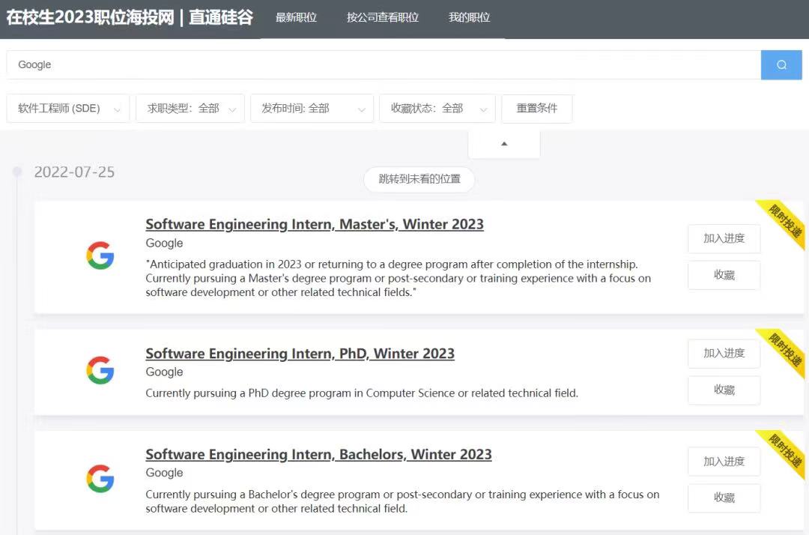
Task: Click Google logo of Master's intern listing
Action: point(100,256)
